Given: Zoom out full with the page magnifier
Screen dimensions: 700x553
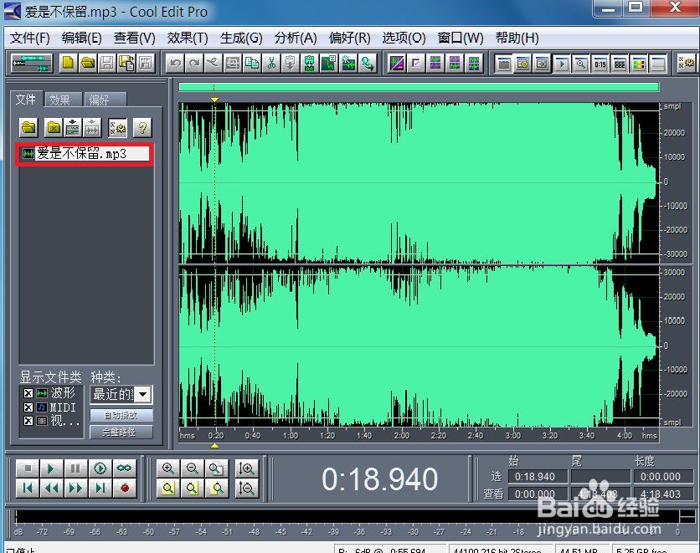Looking at the screenshot, I should click(x=217, y=469).
